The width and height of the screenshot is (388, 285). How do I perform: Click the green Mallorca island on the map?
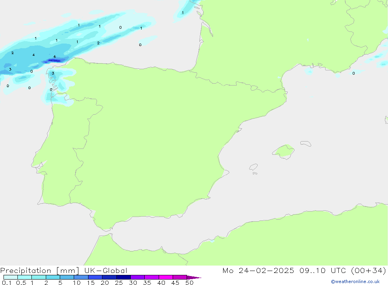[x=284, y=151]
